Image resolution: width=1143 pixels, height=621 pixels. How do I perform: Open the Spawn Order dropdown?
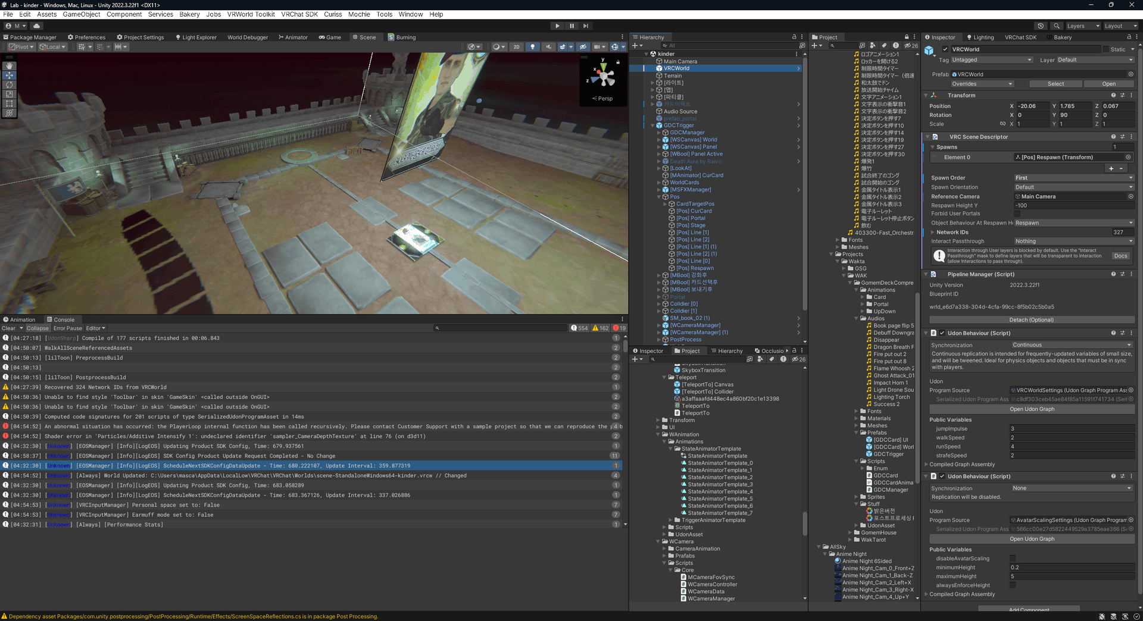pyautogui.click(x=1073, y=178)
